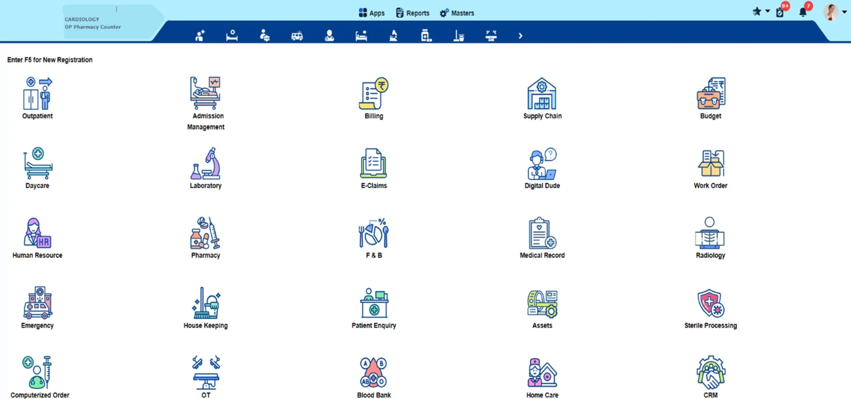Open the Outpatient module
The height and width of the screenshot is (399, 851).
38,98
